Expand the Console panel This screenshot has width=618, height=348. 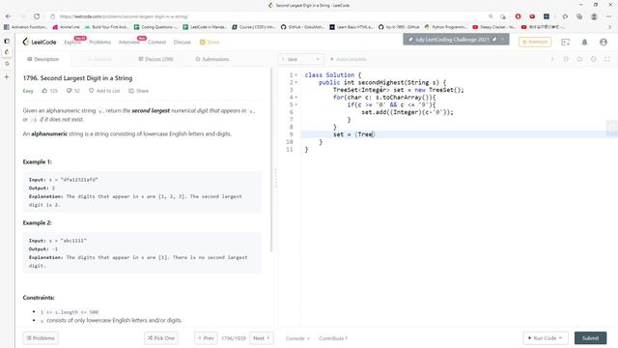click(x=297, y=338)
